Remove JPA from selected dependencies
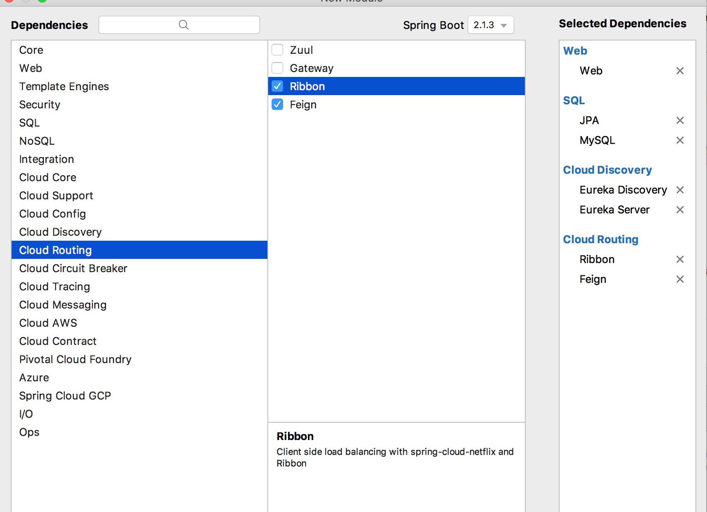 [x=680, y=120]
